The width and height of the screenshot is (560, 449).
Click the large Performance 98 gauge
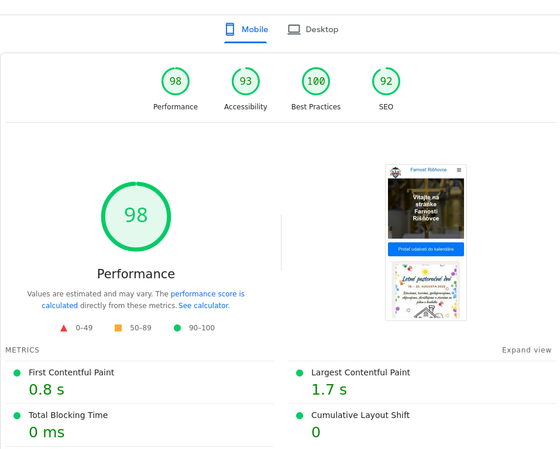[136, 216]
